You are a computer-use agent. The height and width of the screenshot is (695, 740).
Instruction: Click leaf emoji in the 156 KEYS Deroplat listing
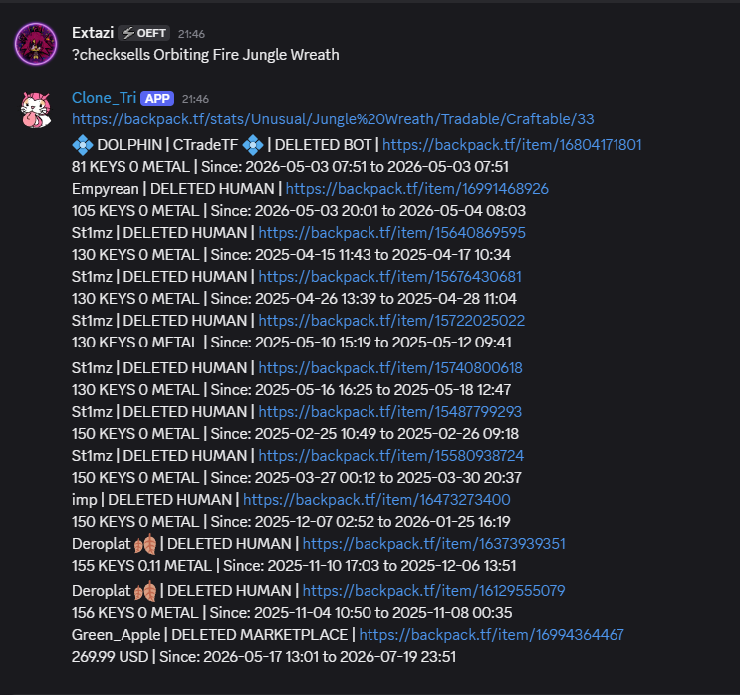[x=145, y=591]
